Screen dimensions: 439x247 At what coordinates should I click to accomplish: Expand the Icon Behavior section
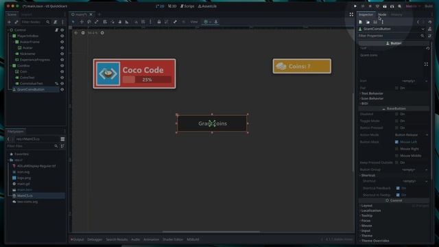tap(372, 99)
